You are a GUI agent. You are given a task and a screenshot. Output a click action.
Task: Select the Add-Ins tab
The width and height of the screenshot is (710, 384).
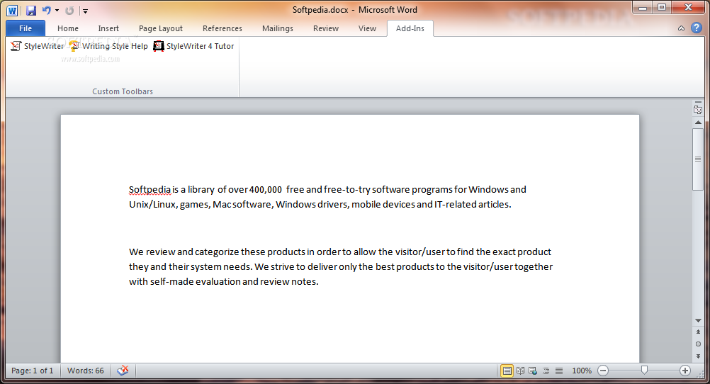point(410,28)
